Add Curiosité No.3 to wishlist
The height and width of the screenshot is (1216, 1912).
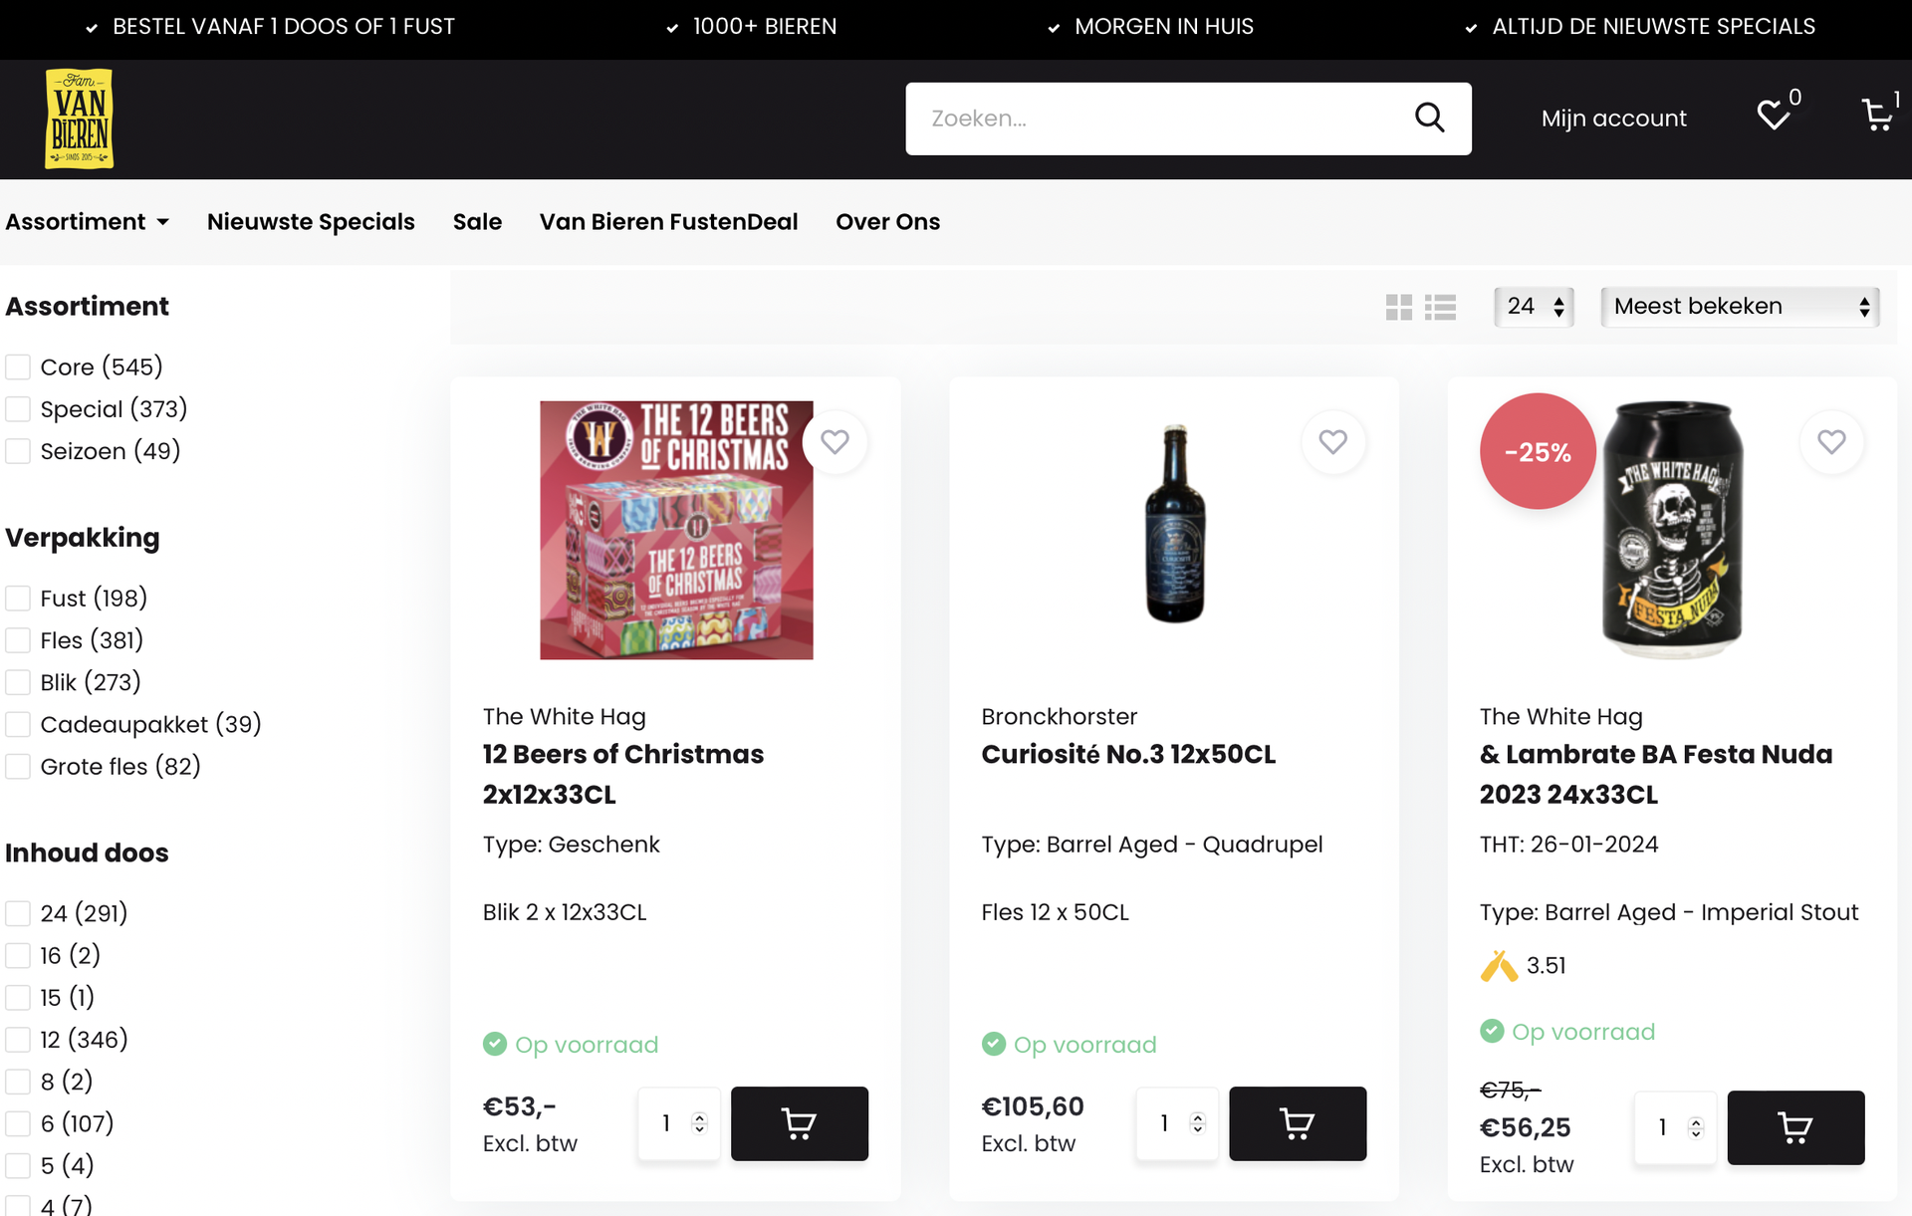(1332, 441)
